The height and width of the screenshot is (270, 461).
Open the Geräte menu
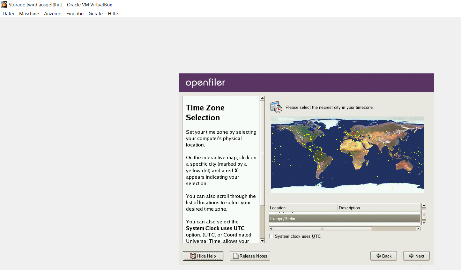click(x=96, y=14)
